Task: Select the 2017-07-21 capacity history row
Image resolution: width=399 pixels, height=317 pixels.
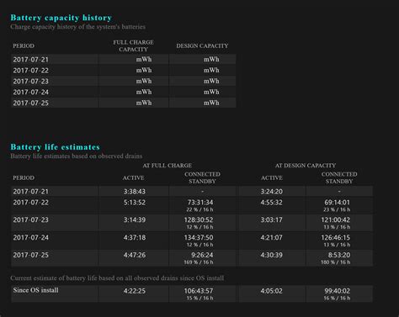Action: coord(124,60)
